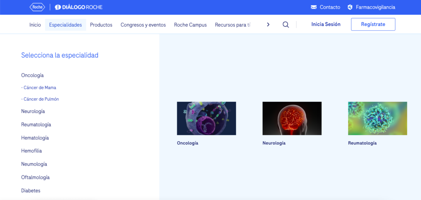Open search with the magnifier icon

pos(286,25)
